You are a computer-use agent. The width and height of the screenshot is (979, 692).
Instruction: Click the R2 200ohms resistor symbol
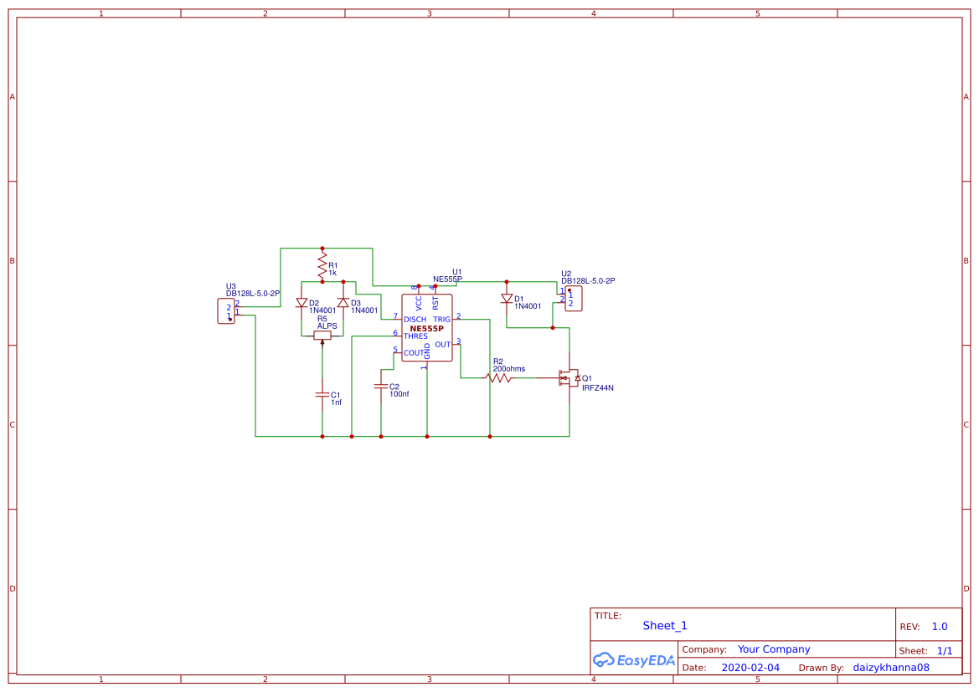501,377
